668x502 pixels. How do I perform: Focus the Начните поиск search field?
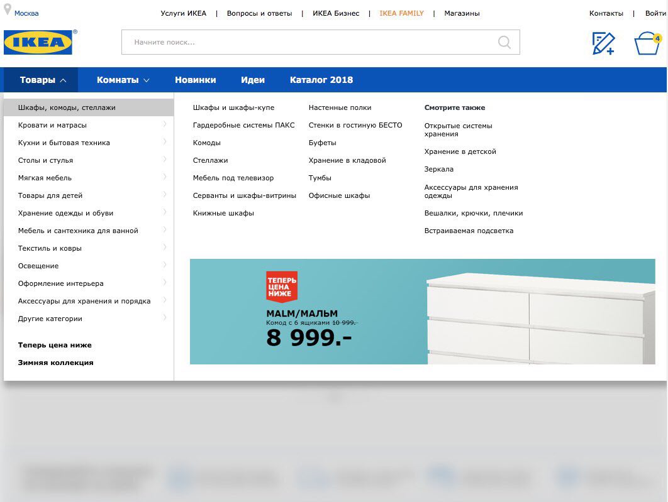tap(320, 42)
